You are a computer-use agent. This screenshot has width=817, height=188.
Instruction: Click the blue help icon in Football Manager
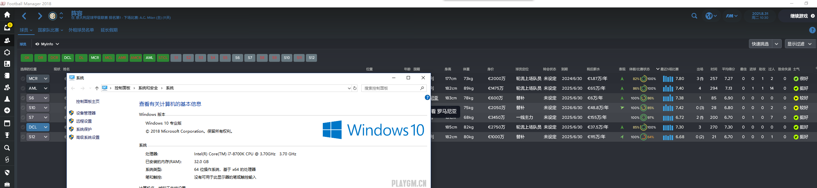coord(812,30)
